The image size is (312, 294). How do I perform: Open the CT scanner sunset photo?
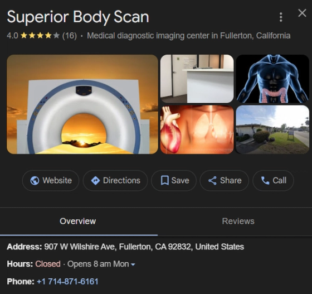82,104
